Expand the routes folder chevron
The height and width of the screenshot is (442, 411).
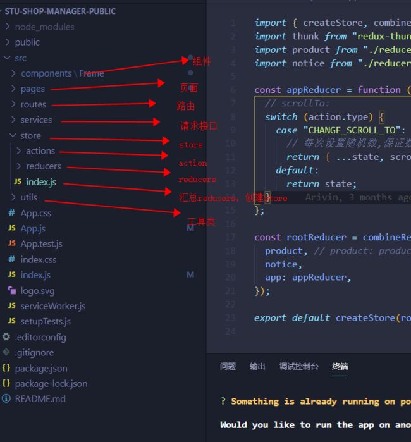(x=13, y=104)
